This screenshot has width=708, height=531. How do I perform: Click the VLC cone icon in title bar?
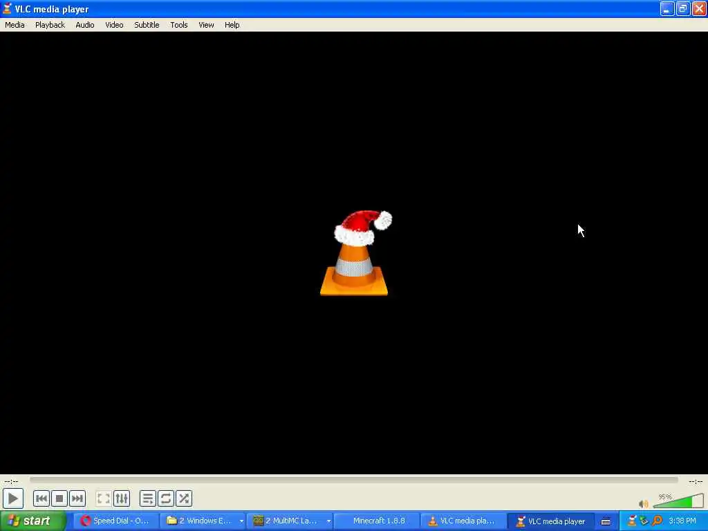7,8
